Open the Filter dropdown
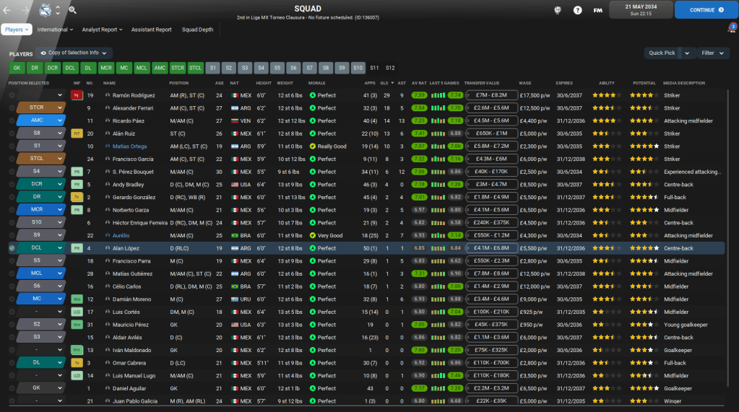The width and height of the screenshot is (739, 412). point(712,53)
